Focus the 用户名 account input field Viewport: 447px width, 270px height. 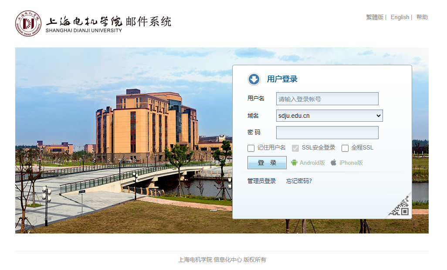coord(327,99)
